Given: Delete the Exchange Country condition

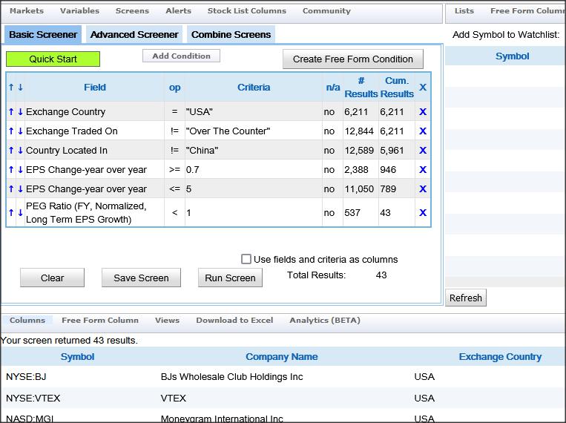Looking at the screenshot, I should click(x=423, y=112).
